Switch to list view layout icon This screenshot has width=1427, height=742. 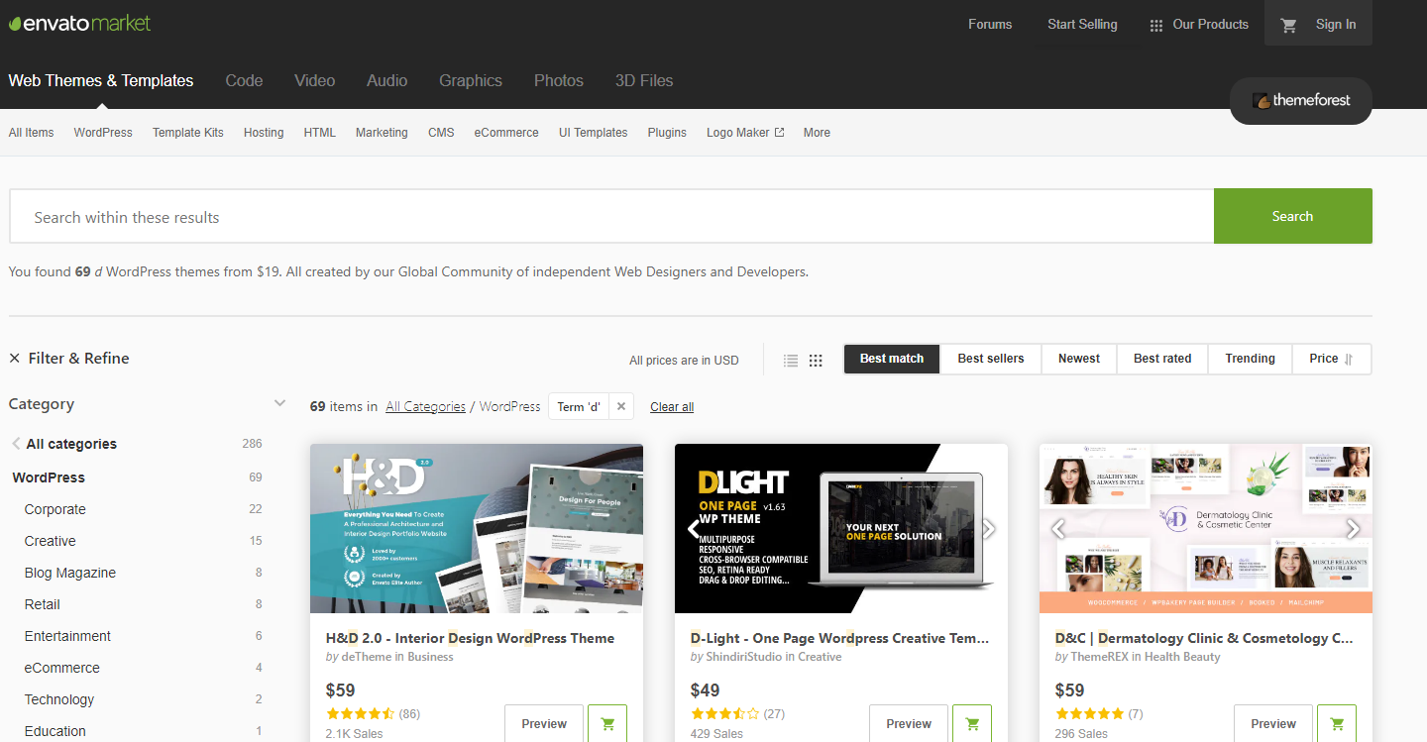(790, 361)
